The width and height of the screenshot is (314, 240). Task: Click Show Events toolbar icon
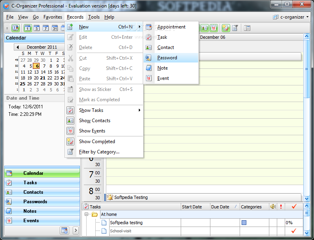[214, 28]
